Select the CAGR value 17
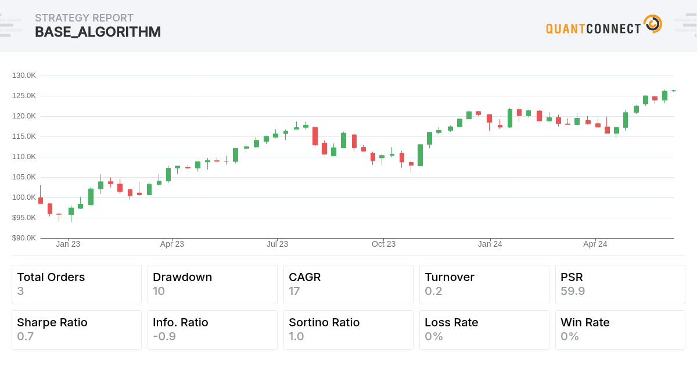The height and width of the screenshot is (367, 697). tap(294, 292)
